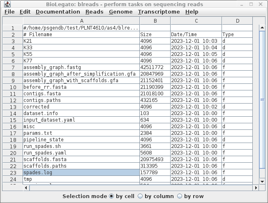The height and width of the screenshot is (203, 268).
Task: Open the Reads menu
Action: [x=94, y=12]
